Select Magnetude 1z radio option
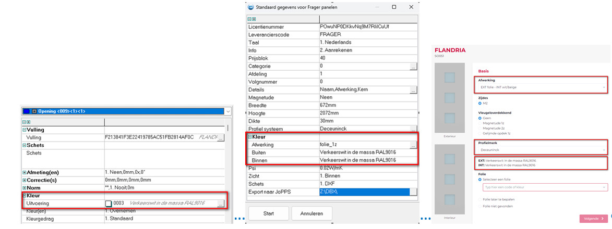The image size is (612, 229). 479,123
